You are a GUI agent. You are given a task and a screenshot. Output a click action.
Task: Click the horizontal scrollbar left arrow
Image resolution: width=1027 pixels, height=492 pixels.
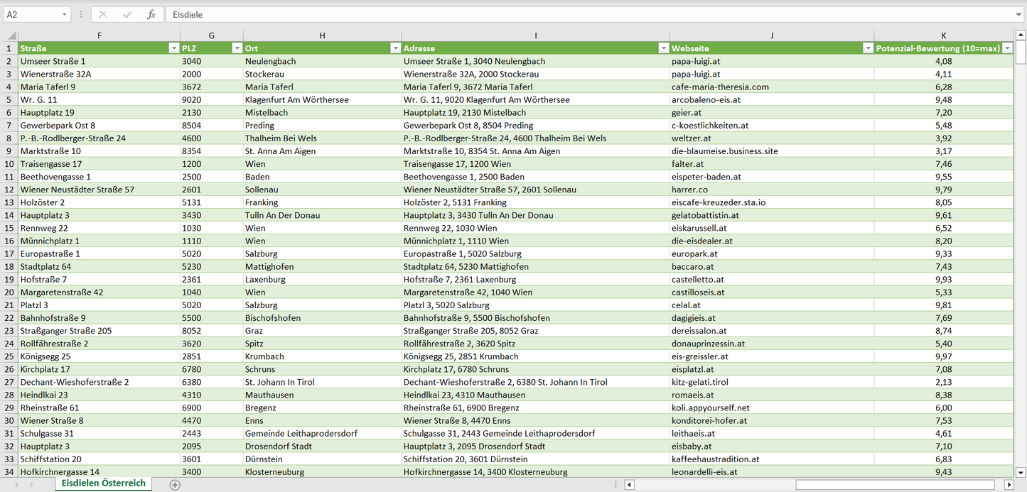(x=629, y=485)
